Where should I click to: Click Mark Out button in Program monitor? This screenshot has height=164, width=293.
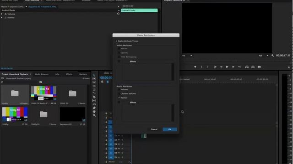(x=207, y=67)
